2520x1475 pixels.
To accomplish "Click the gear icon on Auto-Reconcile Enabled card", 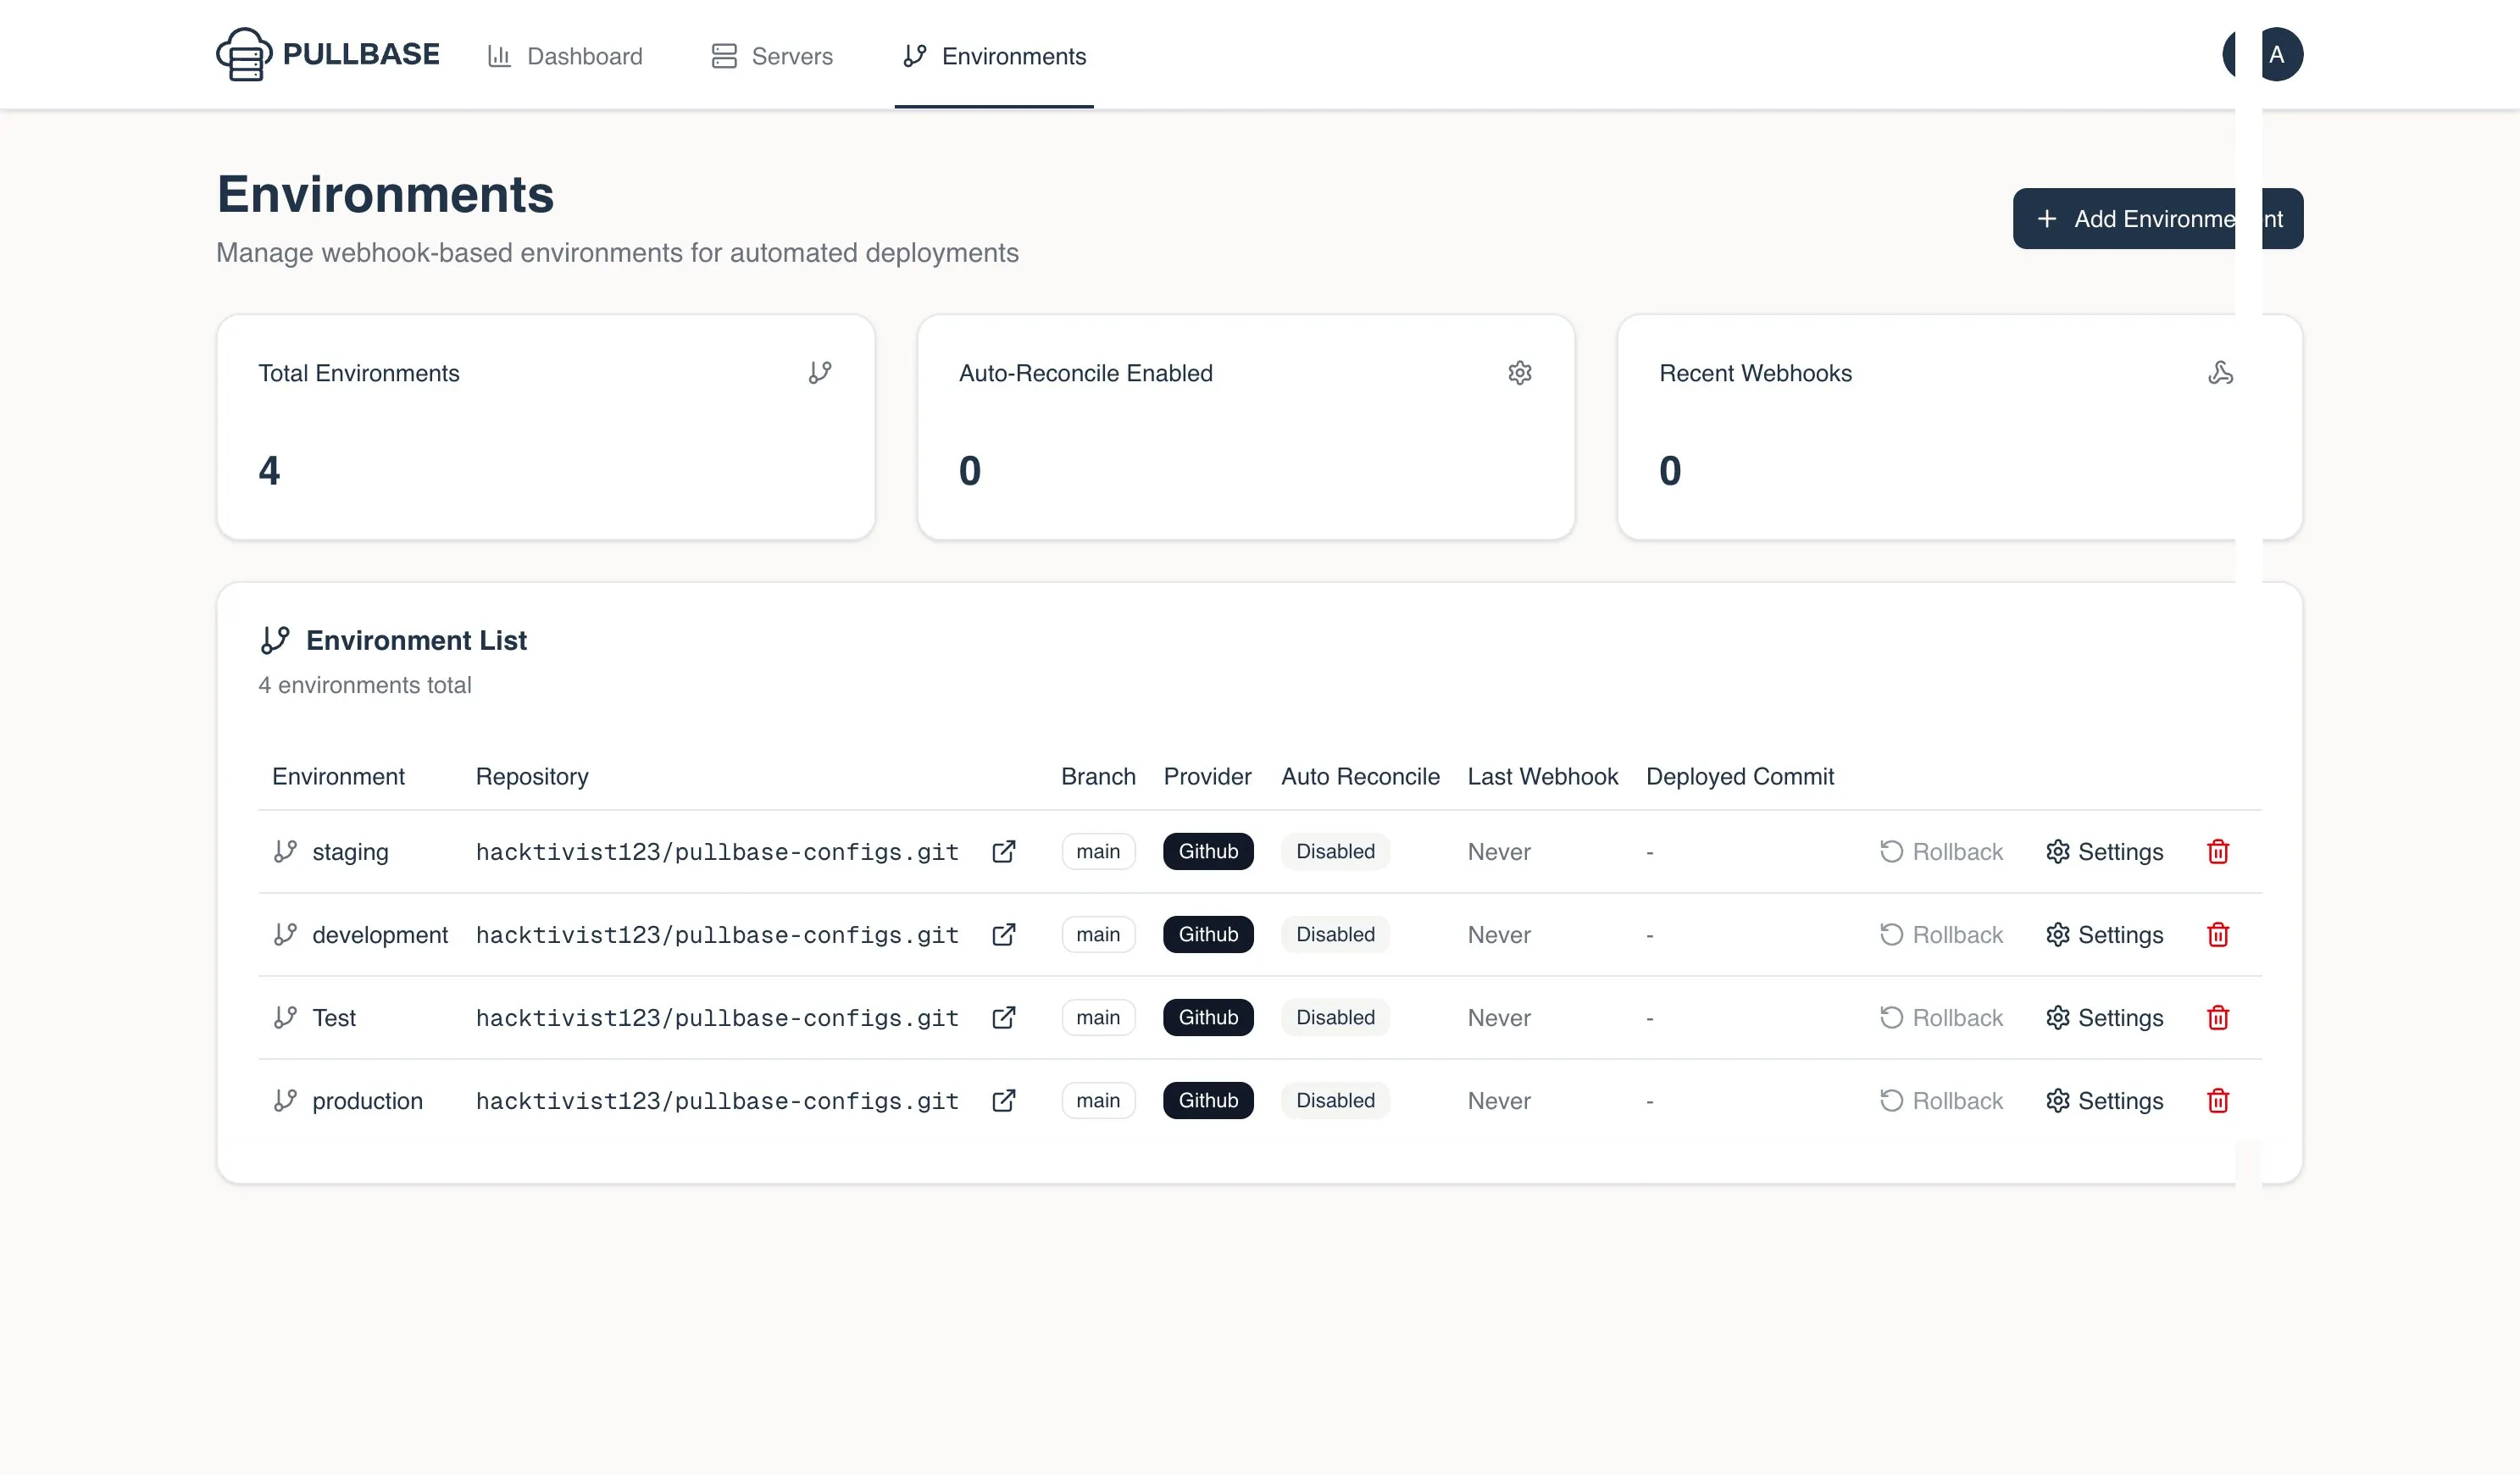I will tap(1520, 373).
